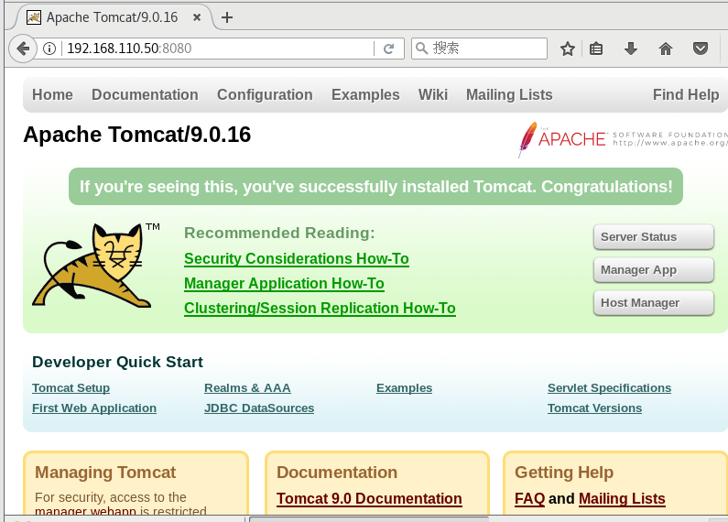Show bookmarks list icon
This screenshot has height=522, width=728.
coord(596,49)
